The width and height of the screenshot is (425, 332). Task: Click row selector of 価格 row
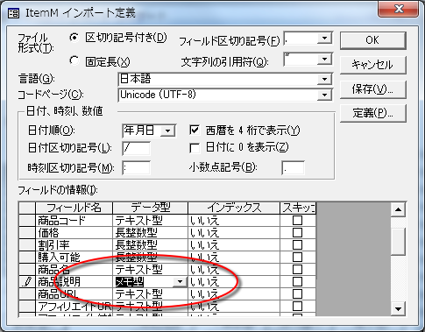(x=27, y=232)
